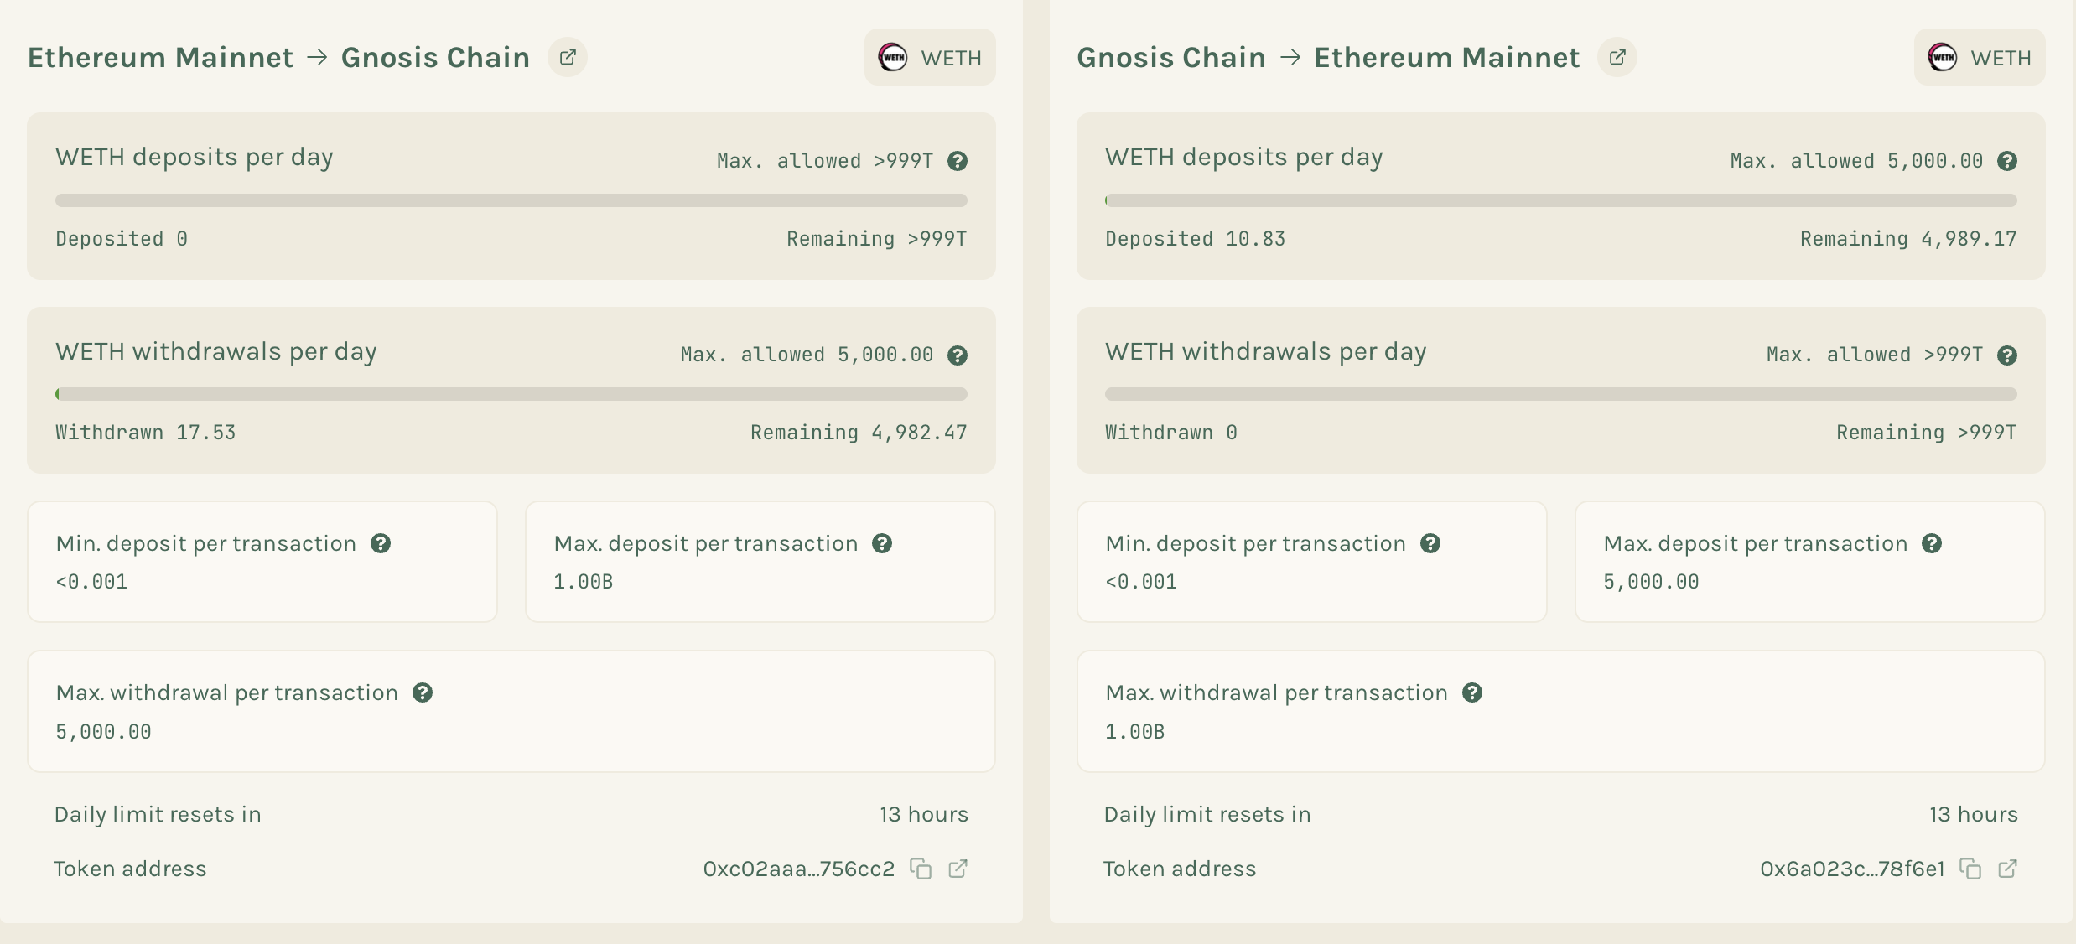2076x944 pixels.
Task: Copy the 0x6a023c...78f6e1 token address
Action: [1970, 869]
